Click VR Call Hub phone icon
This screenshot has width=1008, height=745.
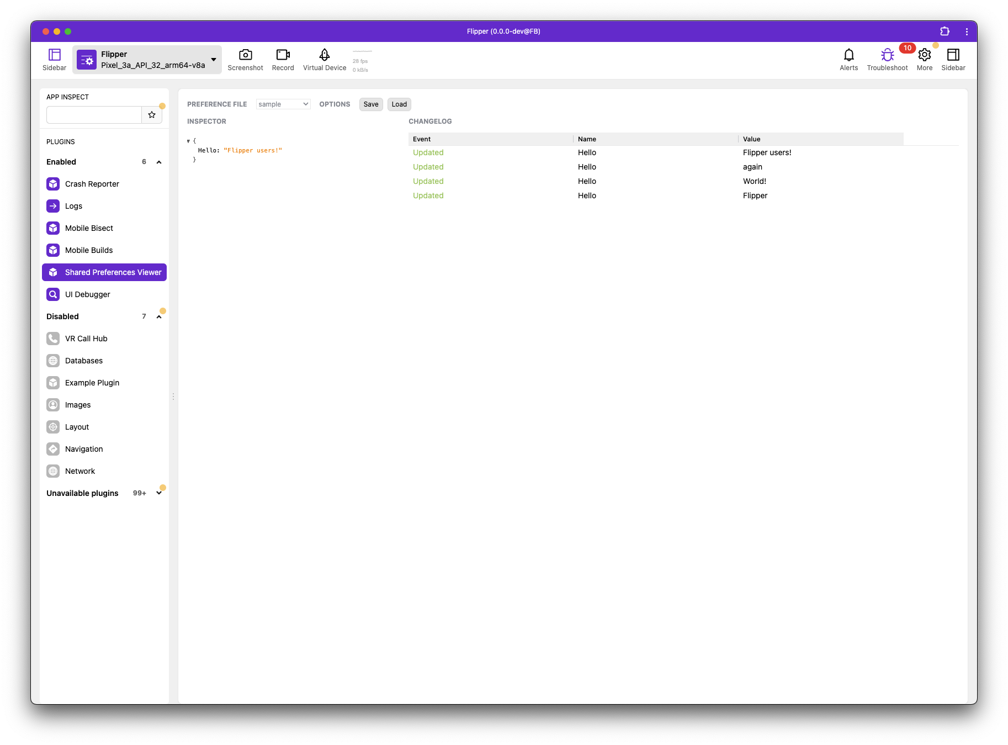pos(53,339)
